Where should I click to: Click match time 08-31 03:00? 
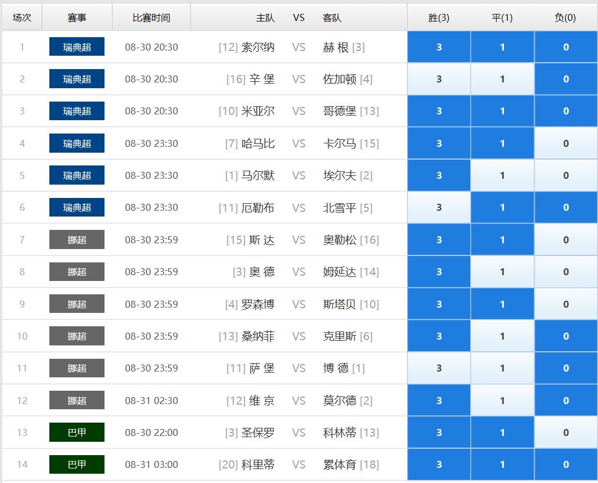(x=152, y=464)
